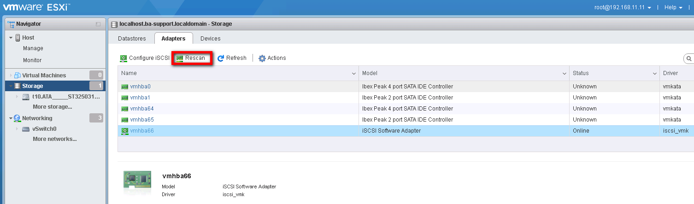The height and width of the screenshot is (204, 694).
Task: Switch to the Datastores tab
Action: [x=132, y=39]
